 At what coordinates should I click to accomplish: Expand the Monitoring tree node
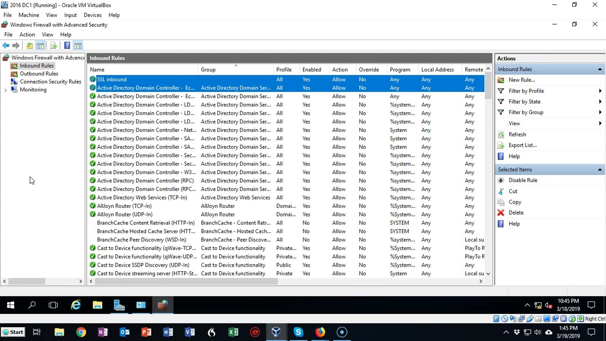coord(5,90)
